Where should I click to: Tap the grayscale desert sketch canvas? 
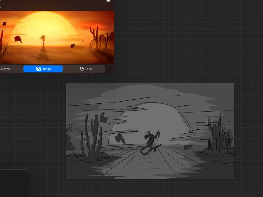[x=150, y=131]
